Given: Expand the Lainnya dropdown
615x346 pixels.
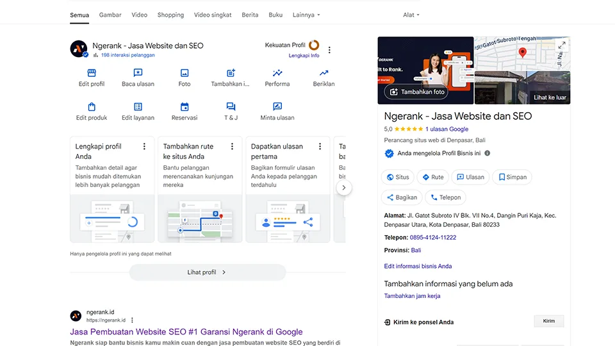Looking at the screenshot, I should point(306,15).
